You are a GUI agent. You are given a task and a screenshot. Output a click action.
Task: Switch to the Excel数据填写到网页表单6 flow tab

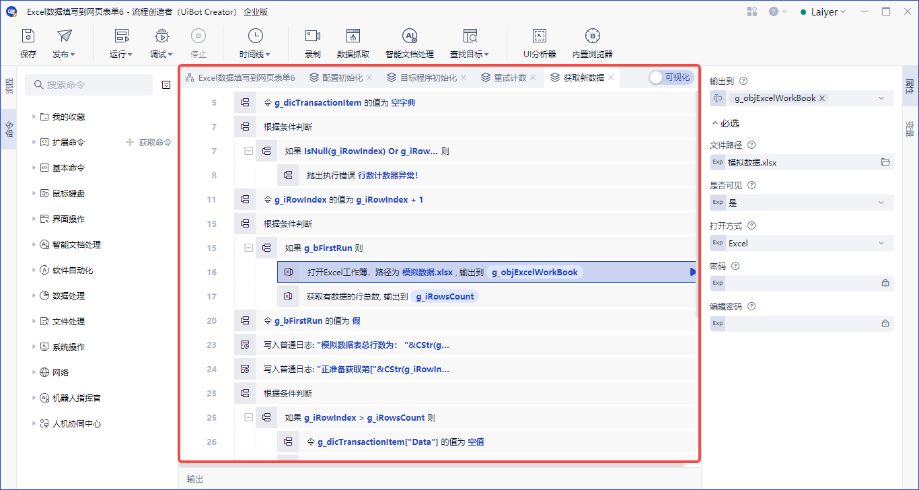(x=240, y=77)
